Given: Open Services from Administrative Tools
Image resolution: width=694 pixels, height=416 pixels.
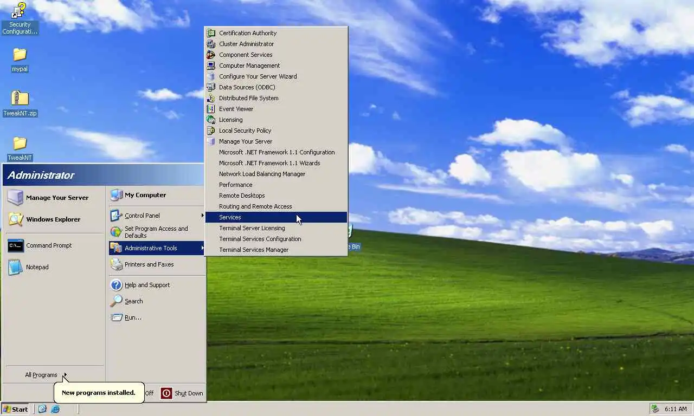Looking at the screenshot, I should coord(276,217).
